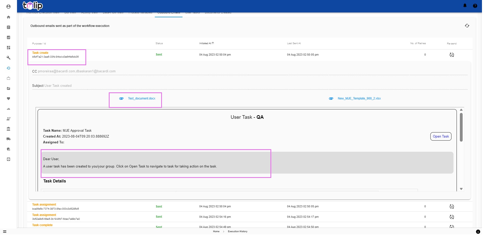Click the paperclip icon beside Test_document.docx
This screenshot has height=236, width=484.
coord(122,98)
